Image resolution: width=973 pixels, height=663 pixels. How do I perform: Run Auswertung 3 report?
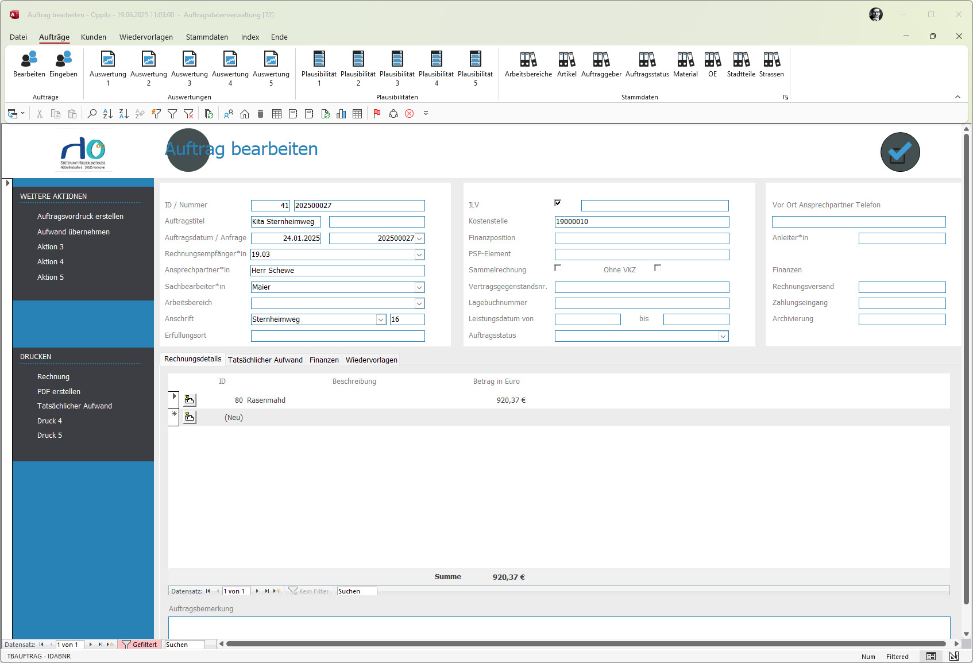pos(190,68)
